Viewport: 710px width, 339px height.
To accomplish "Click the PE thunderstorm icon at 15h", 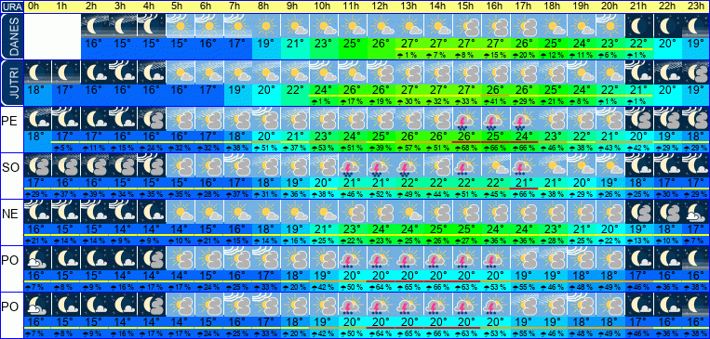I will point(466,119).
